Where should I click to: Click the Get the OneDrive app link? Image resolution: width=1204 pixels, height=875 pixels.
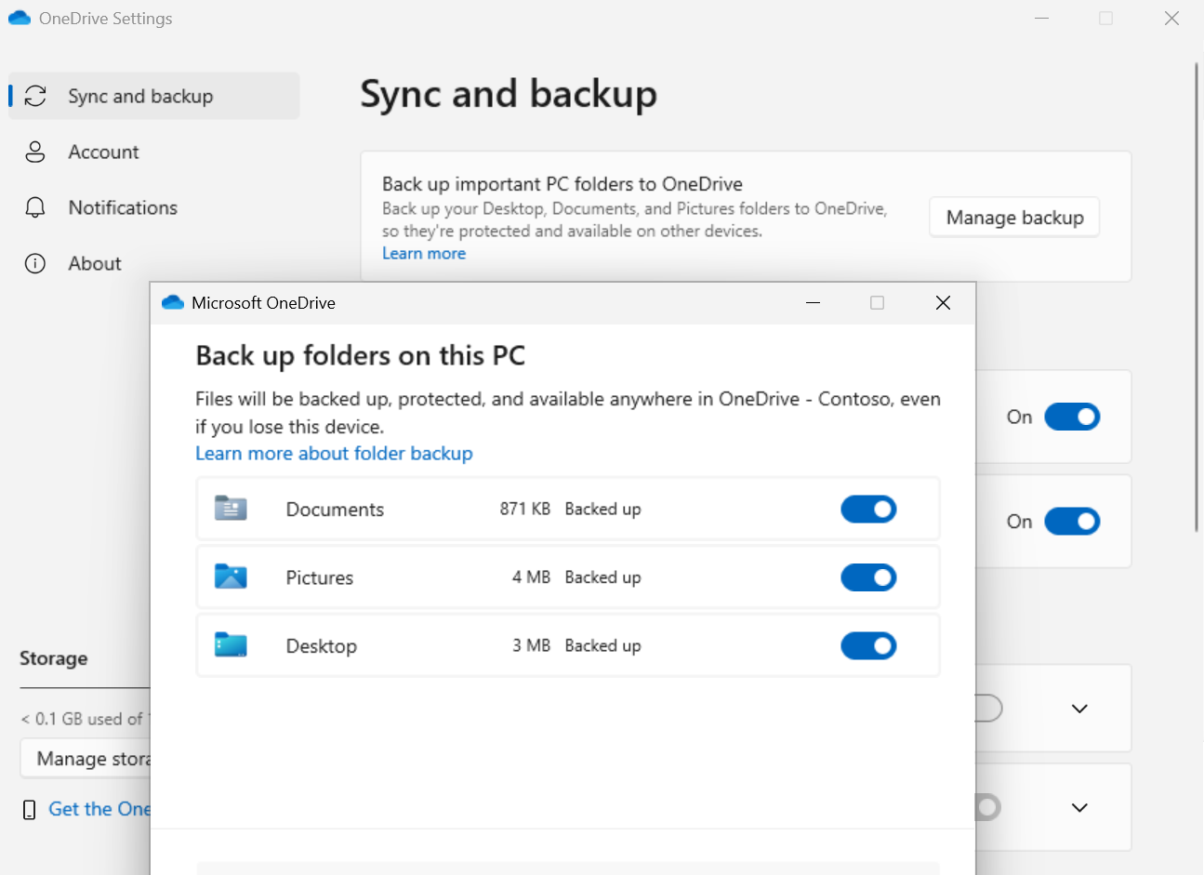pyautogui.click(x=99, y=809)
